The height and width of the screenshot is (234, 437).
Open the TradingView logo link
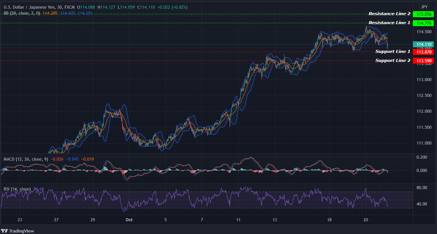[17, 231]
